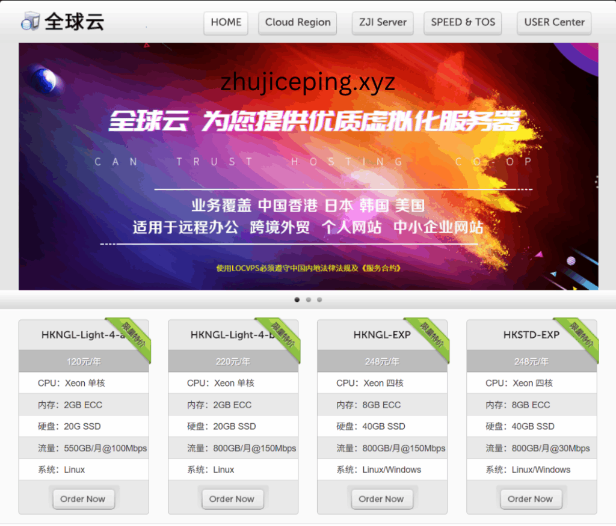Click 流量: 550GB/月@100Mbps row
Image resolution: width=616 pixels, height=526 pixels.
84,448
